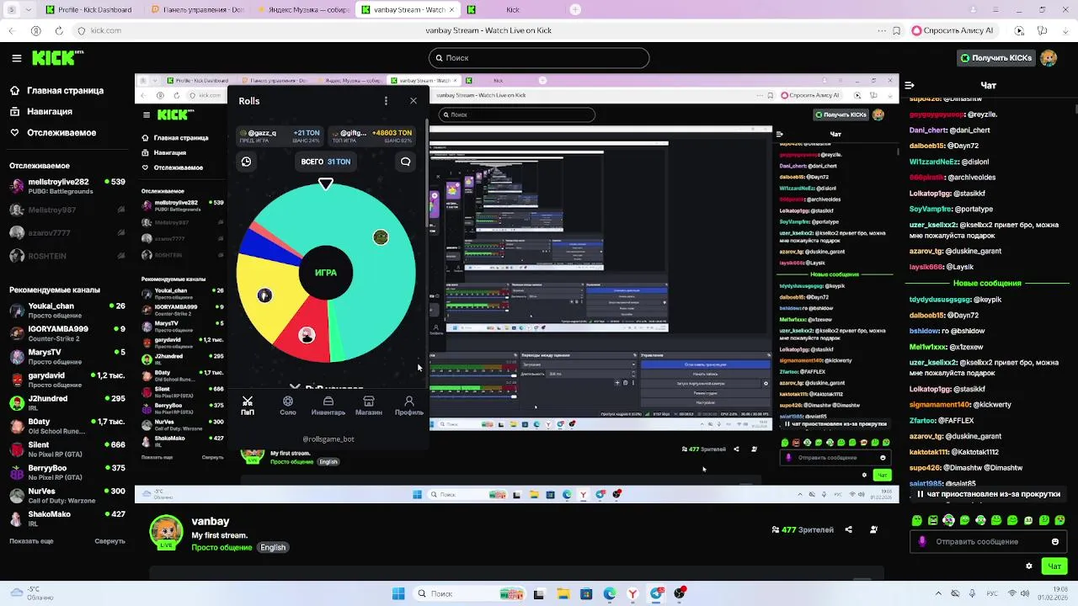Click follow user icon beside share
Image resolution: width=1078 pixels, height=606 pixels.
pyautogui.click(x=873, y=529)
